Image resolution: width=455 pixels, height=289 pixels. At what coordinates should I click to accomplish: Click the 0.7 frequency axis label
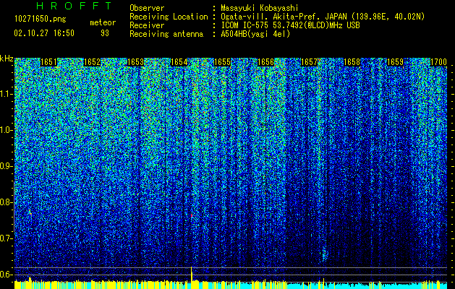tap(7, 238)
